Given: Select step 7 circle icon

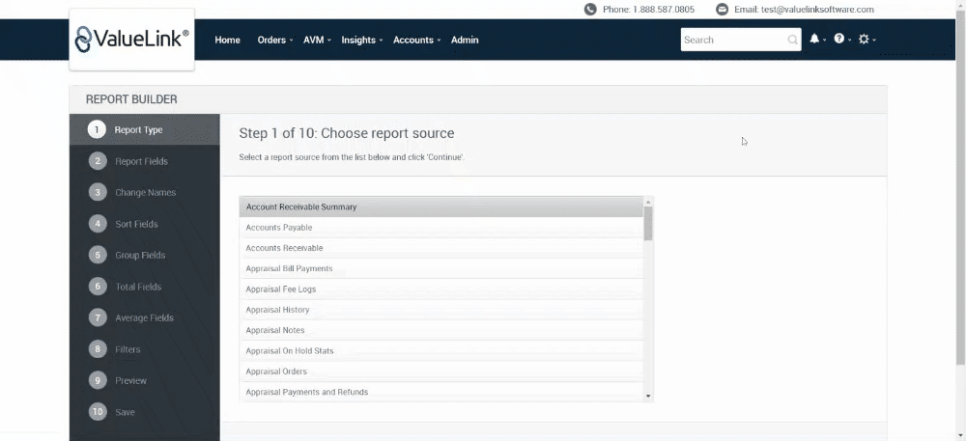Looking at the screenshot, I should pyautogui.click(x=98, y=317).
